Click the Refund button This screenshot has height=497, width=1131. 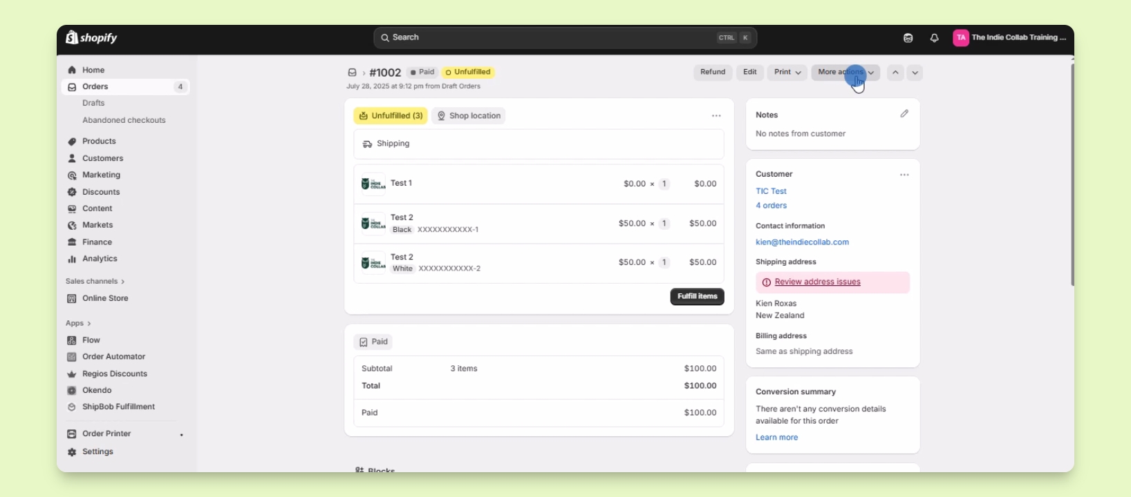click(713, 72)
